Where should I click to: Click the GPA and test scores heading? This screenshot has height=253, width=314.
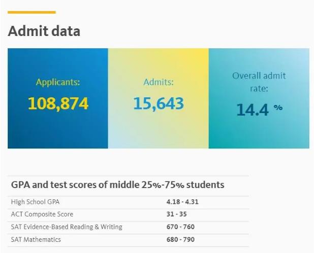point(117,185)
